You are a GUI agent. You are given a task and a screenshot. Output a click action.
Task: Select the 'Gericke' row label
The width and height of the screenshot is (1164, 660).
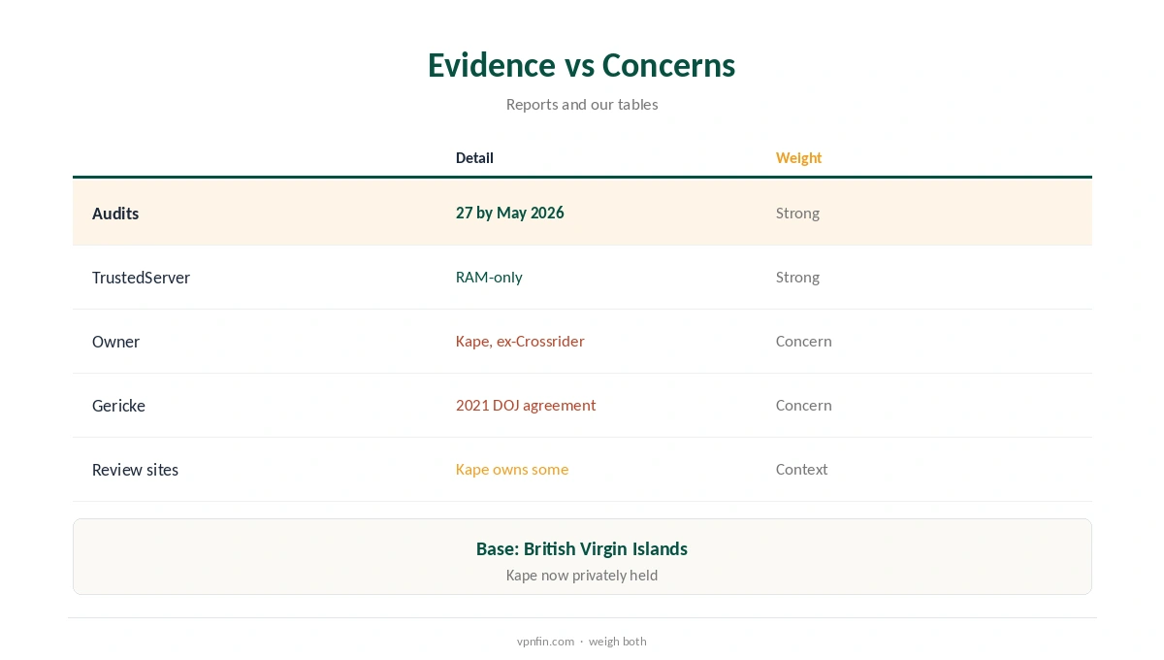pyautogui.click(x=118, y=406)
